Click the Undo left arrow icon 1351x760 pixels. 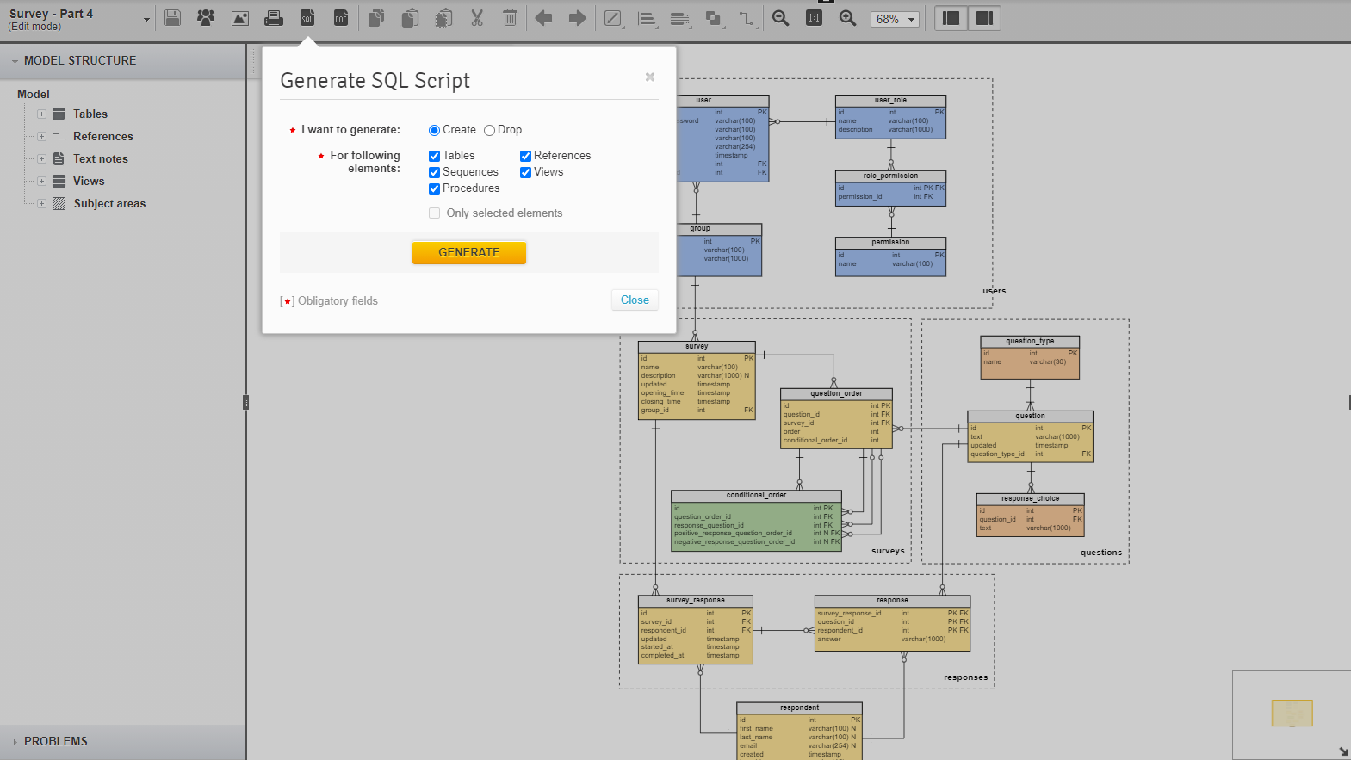tap(543, 18)
